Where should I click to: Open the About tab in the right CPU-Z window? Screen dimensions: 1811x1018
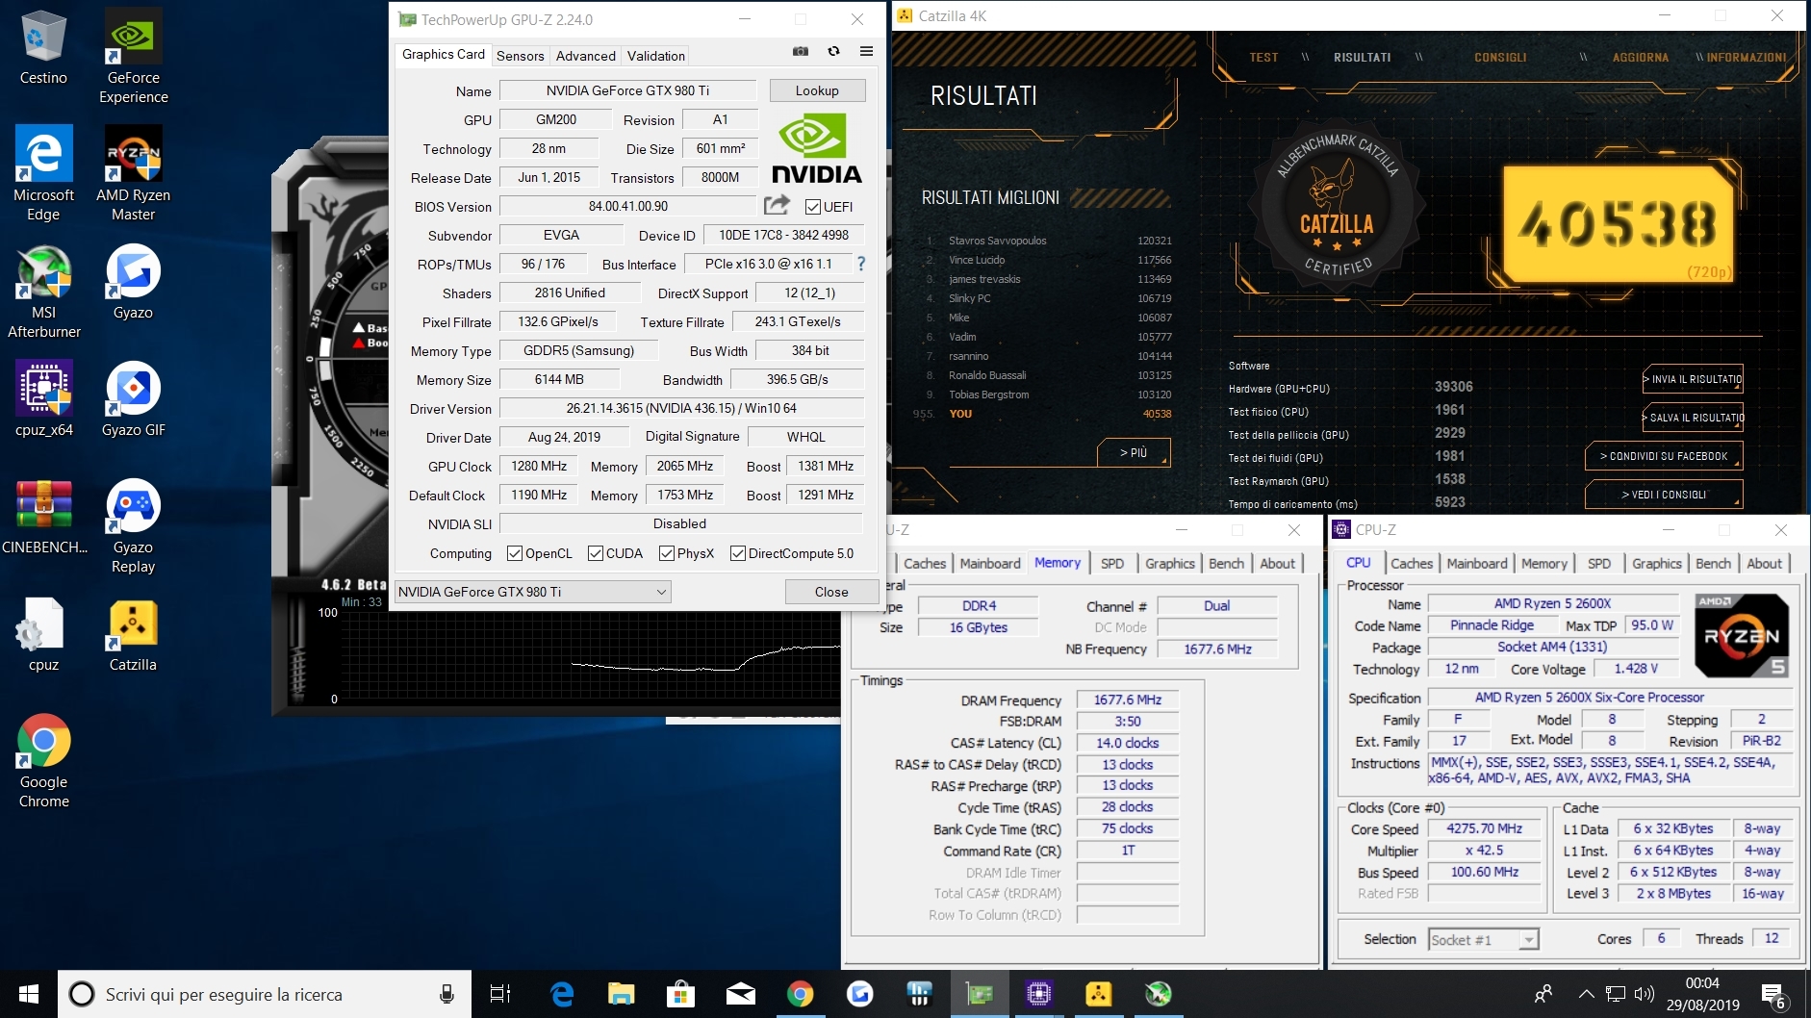click(x=1765, y=564)
